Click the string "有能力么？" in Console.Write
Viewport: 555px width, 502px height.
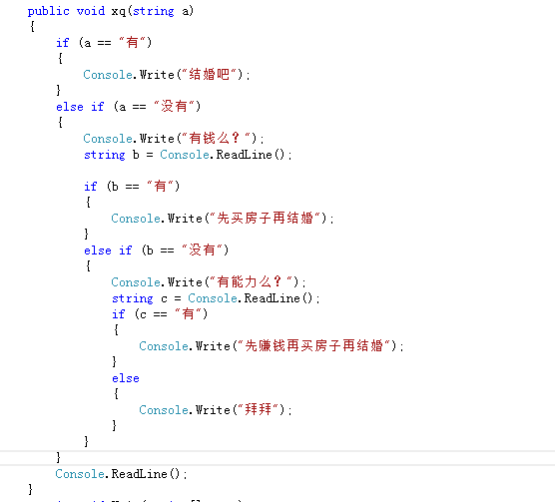252,282
